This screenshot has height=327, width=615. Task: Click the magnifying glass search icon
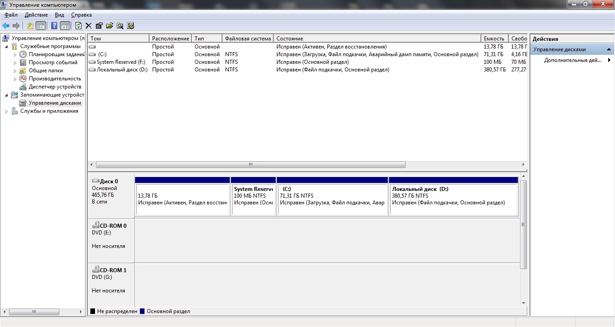120,26
